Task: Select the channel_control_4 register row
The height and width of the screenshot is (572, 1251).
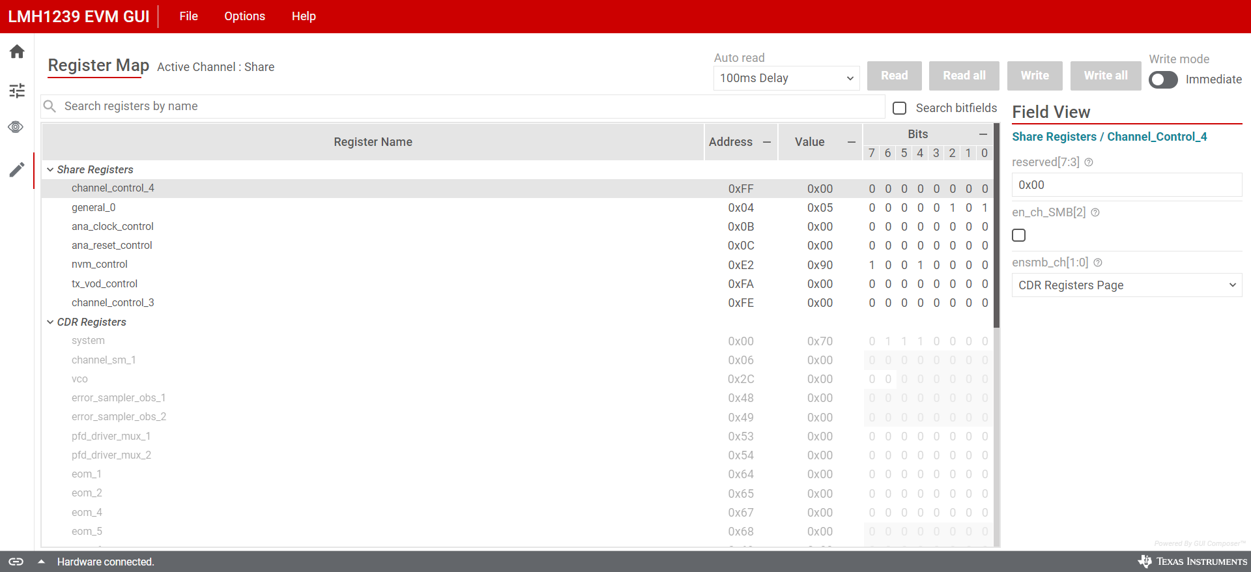Action: [517, 188]
